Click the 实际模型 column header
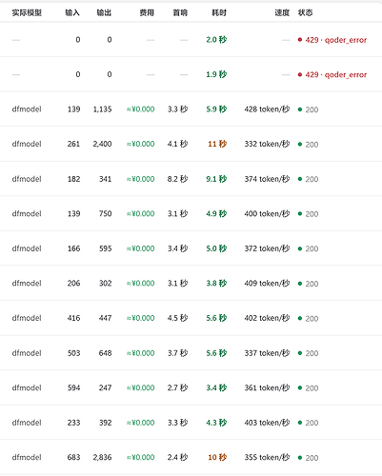Screen dimensions: 382x476 tap(27, 12)
